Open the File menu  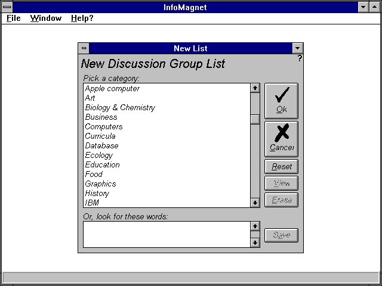[x=13, y=18]
